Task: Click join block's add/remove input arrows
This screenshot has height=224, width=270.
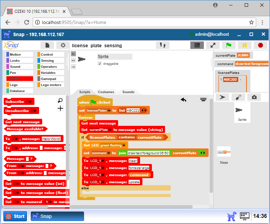Action: (x=203, y=153)
